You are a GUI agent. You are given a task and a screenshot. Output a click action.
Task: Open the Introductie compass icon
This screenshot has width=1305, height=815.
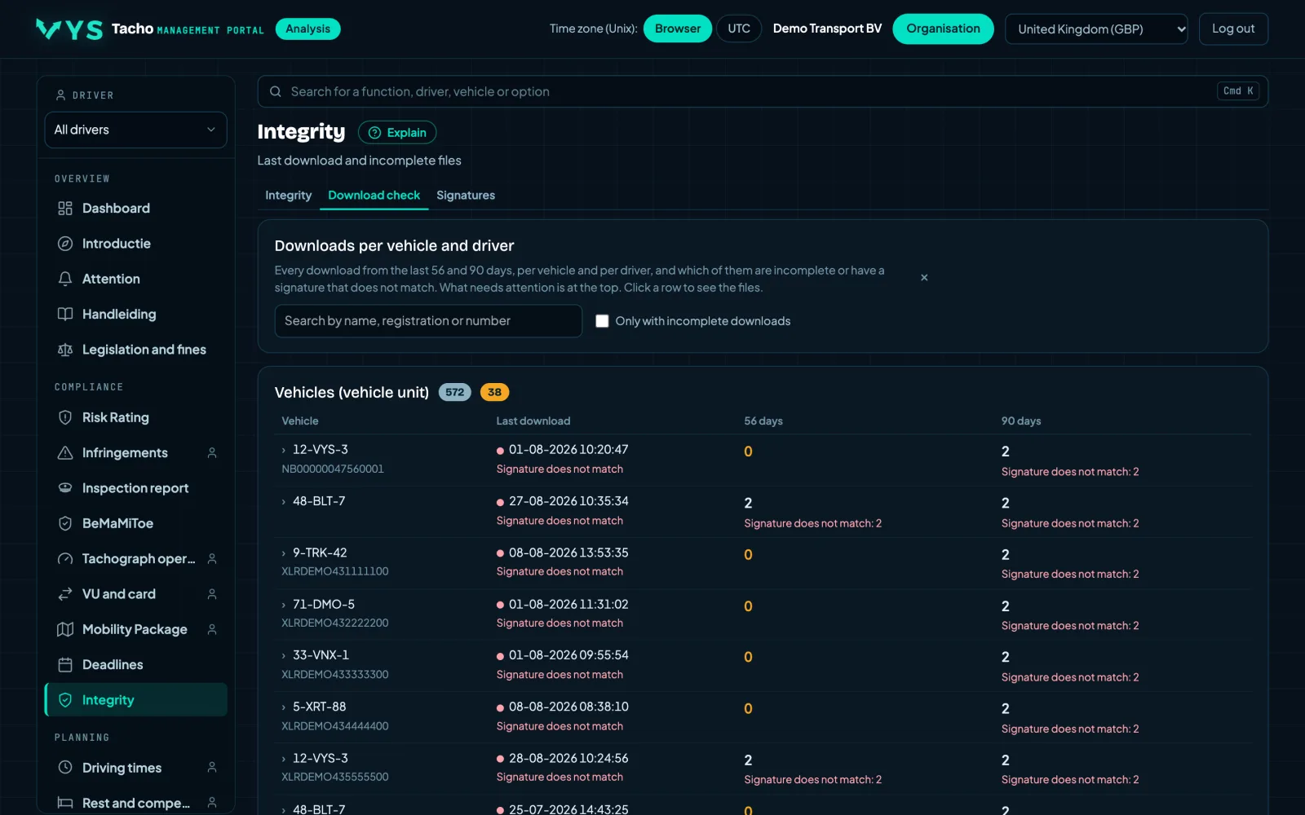pos(65,244)
